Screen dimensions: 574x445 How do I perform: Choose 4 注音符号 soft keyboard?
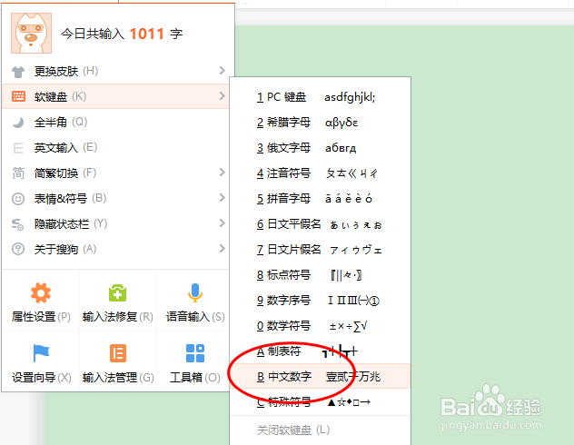[321, 173]
